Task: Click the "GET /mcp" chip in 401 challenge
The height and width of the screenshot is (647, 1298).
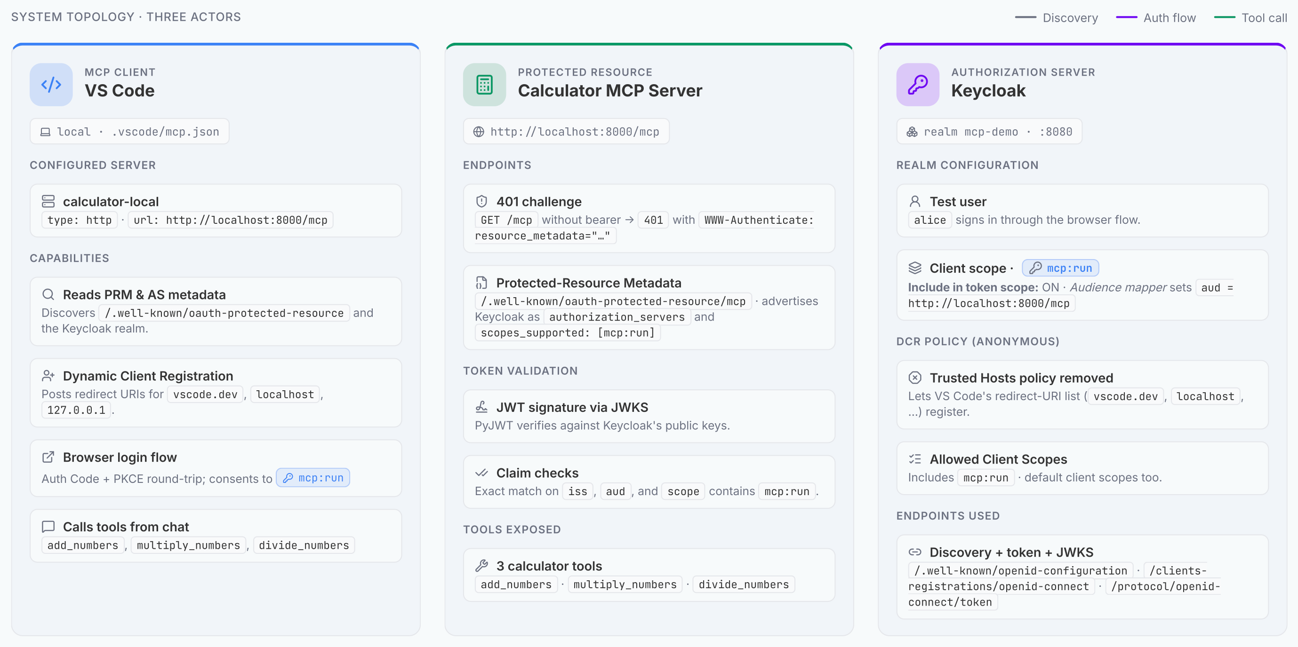Action: click(x=506, y=220)
